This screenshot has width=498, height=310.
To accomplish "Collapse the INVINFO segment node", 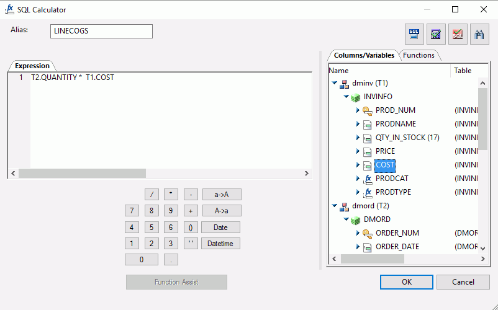I will (346, 96).
